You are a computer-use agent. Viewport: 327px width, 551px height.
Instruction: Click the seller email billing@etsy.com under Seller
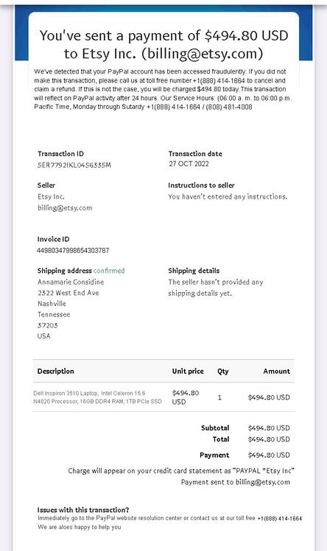point(65,207)
